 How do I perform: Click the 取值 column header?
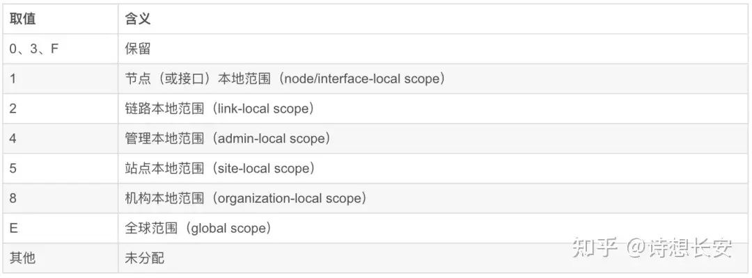point(22,19)
